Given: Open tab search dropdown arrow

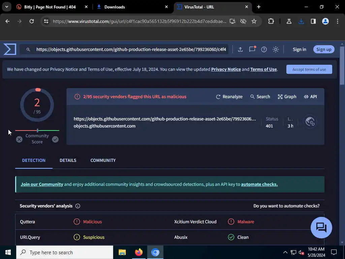Looking at the screenshot, I should click(x=7, y=7).
